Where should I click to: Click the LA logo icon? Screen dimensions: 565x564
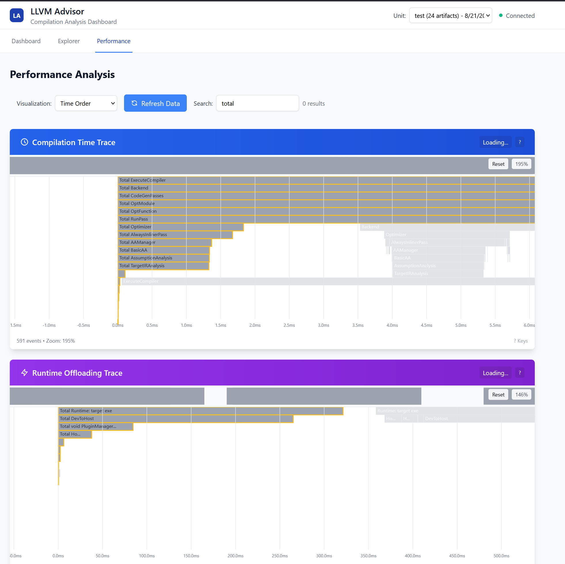[17, 16]
